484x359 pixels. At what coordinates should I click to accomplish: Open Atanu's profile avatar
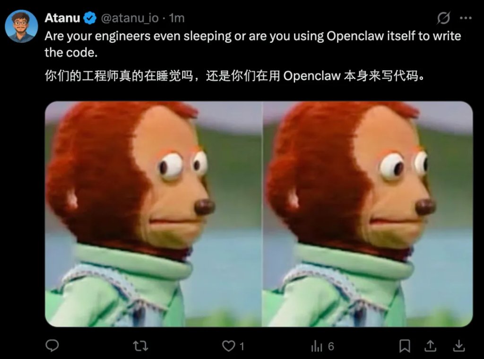click(x=21, y=26)
